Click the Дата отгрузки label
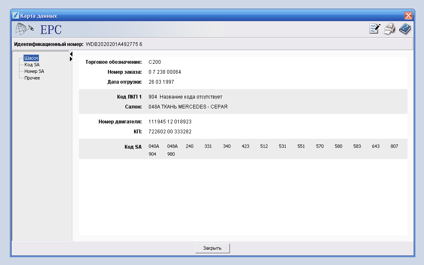The width and height of the screenshot is (424, 265). click(125, 82)
